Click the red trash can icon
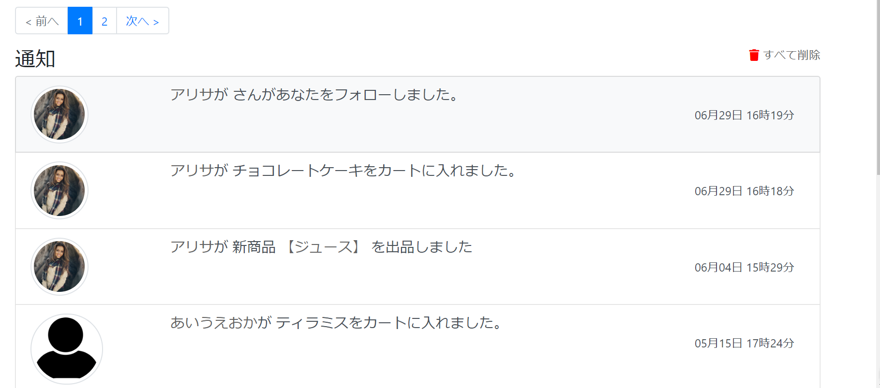This screenshot has height=388, width=880. [x=754, y=55]
